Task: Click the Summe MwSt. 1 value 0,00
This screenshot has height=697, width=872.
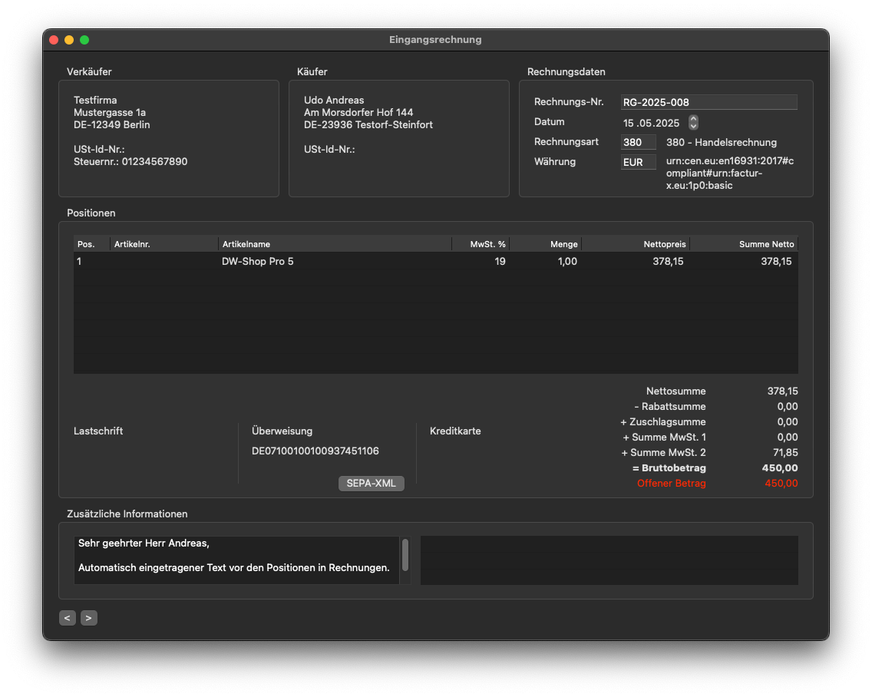Action: point(788,438)
